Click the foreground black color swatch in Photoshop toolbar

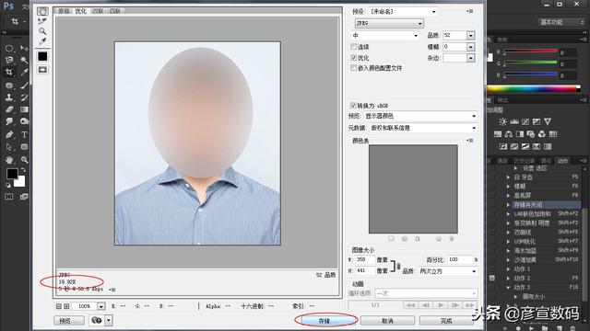tap(12, 174)
